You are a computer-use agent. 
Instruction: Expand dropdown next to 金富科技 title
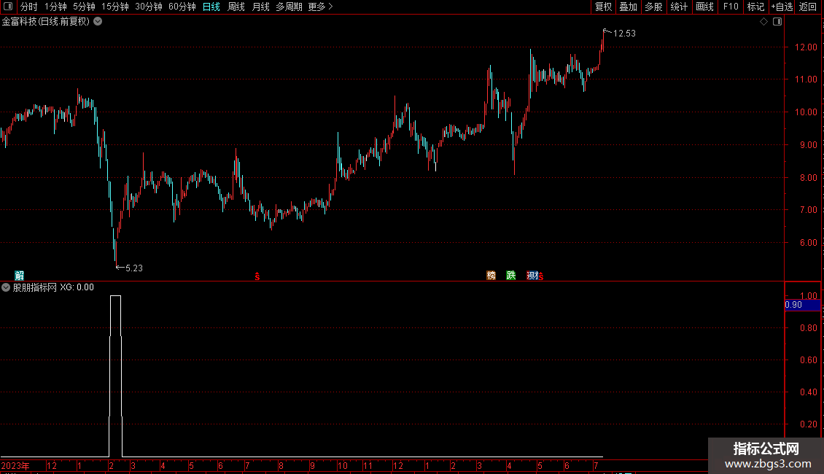coord(98,22)
